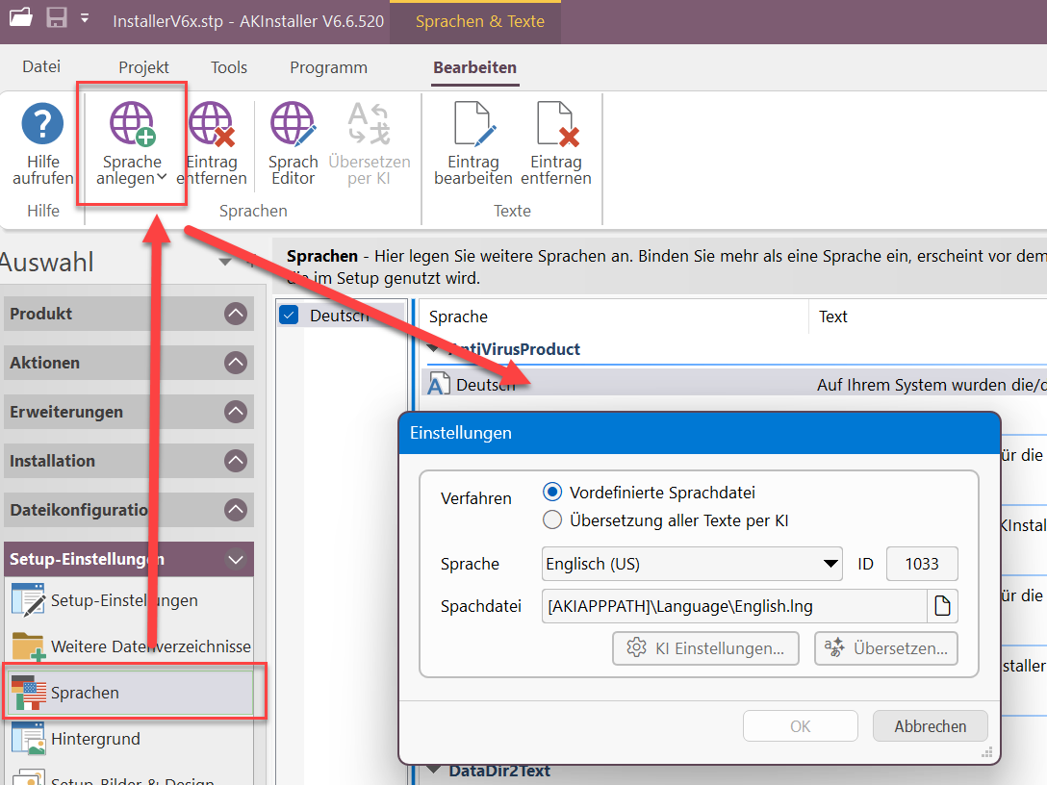
Task: Collapse the DataDir2Text group triangle
Action: coord(434,770)
